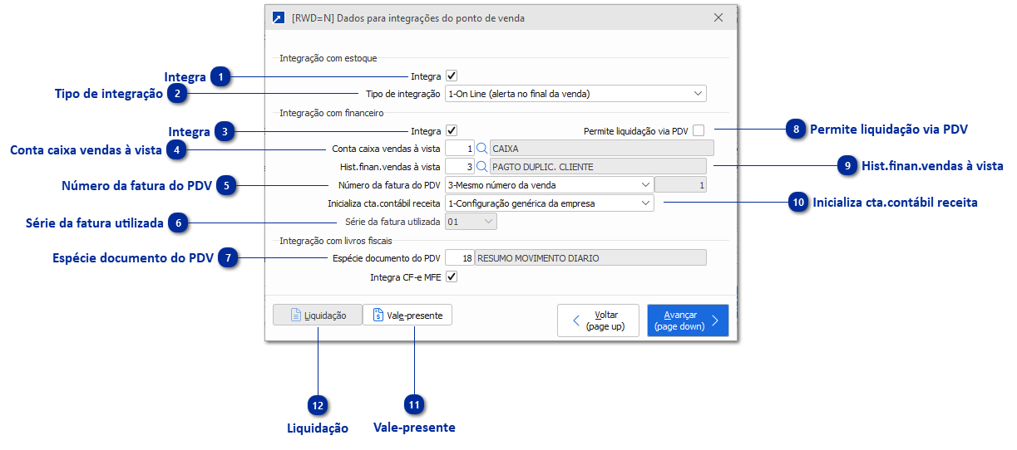The height and width of the screenshot is (450, 1017).
Task: Click the Conta caixa vendas à vista code field
Action: coord(460,149)
